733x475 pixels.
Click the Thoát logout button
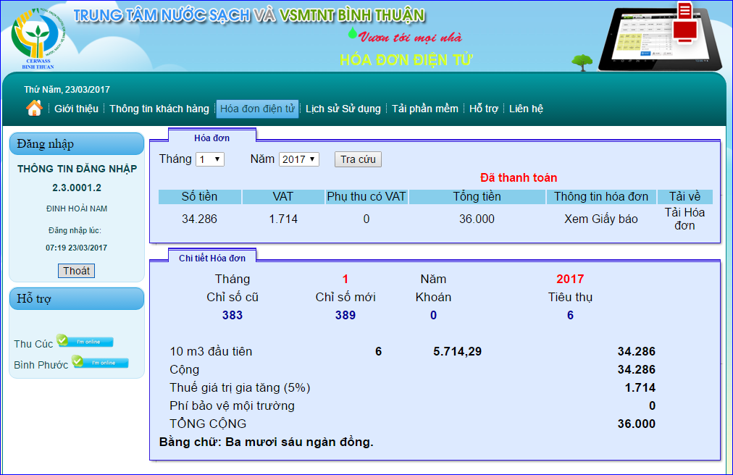76,271
